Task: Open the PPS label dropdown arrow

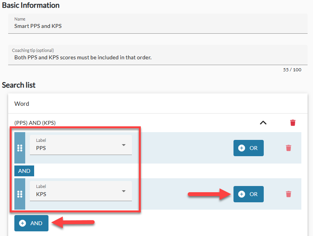Action: (124, 145)
